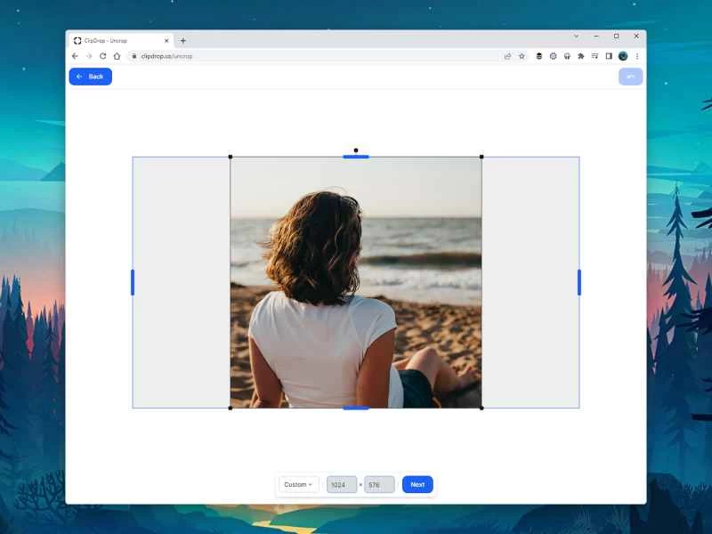712x534 pixels.
Task: Click the width input showing 1024
Action: (x=343, y=484)
